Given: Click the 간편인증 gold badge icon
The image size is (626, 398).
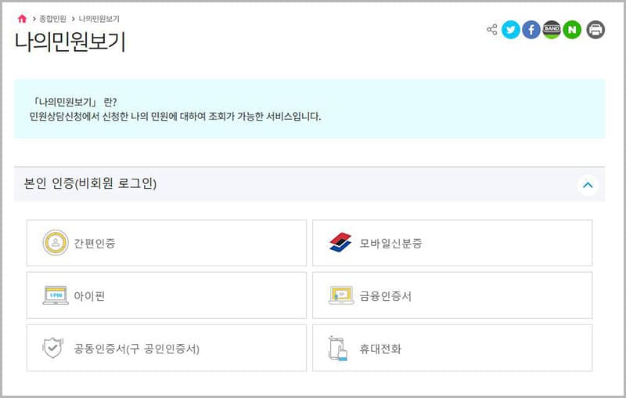Looking at the screenshot, I should coord(56,243).
